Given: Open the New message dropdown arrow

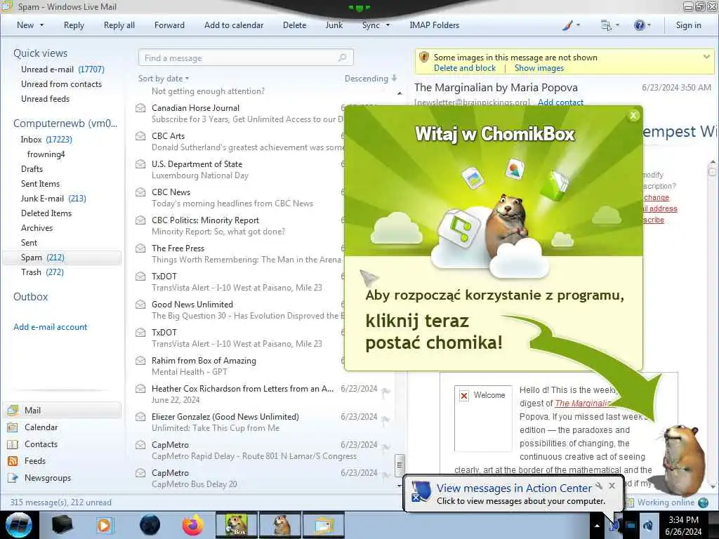Looking at the screenshot, I should 41,25.
